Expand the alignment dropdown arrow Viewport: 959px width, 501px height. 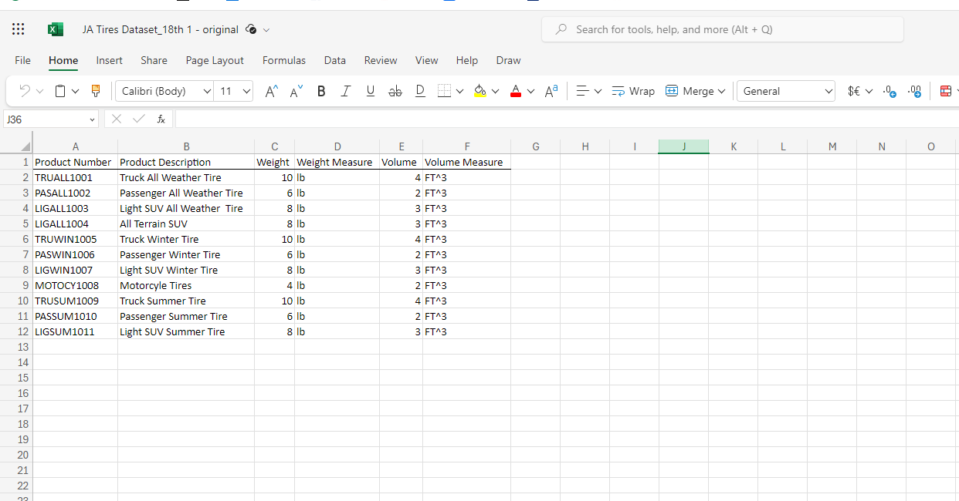pos(598,91)
